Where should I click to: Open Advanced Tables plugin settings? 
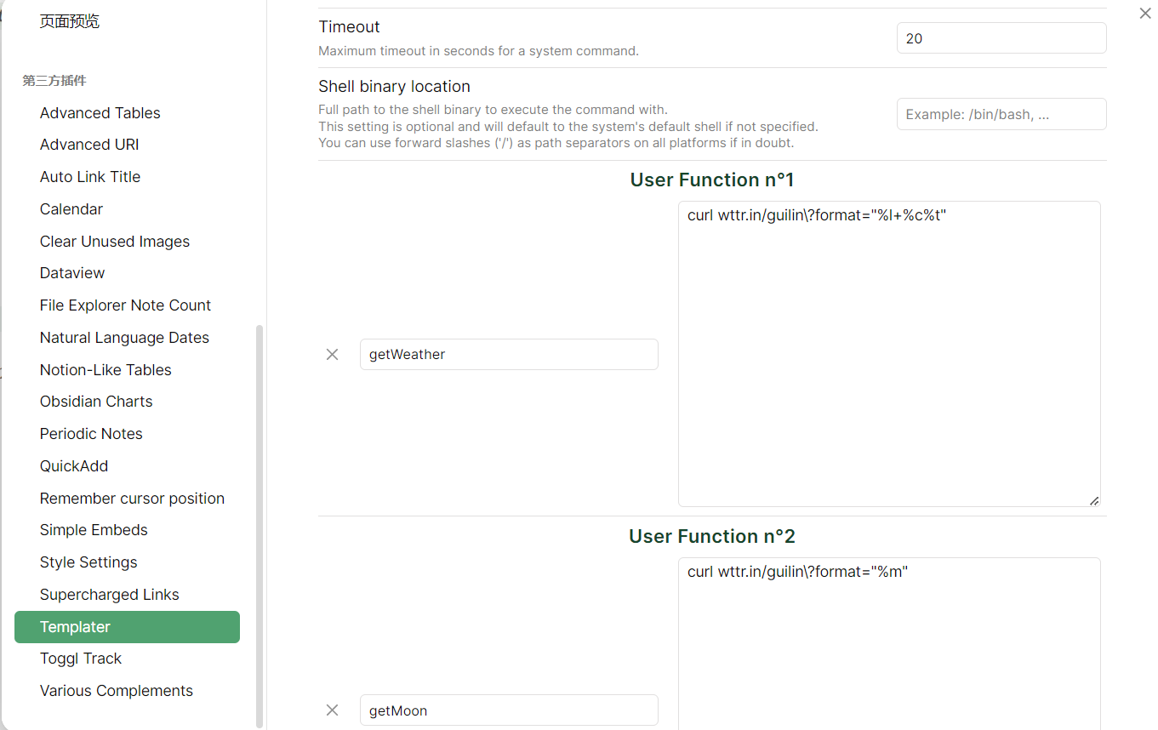point(100,112)
